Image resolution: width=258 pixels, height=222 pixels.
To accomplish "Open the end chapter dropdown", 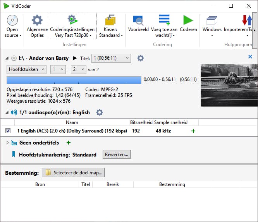I will click(x=79, y=69).
